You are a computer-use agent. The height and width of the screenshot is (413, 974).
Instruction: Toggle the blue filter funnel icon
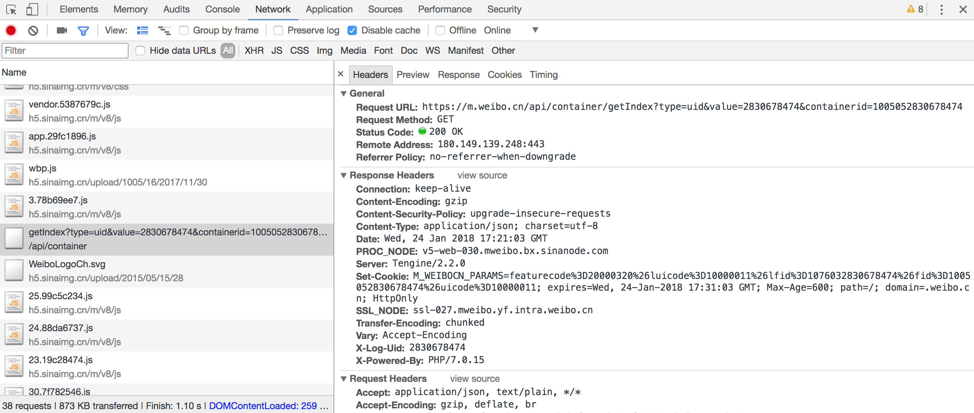pos(83,31)
